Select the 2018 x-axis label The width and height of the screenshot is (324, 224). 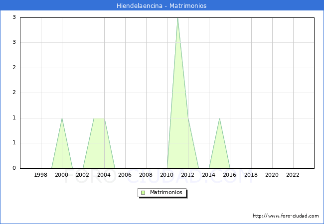coord(251,175)
